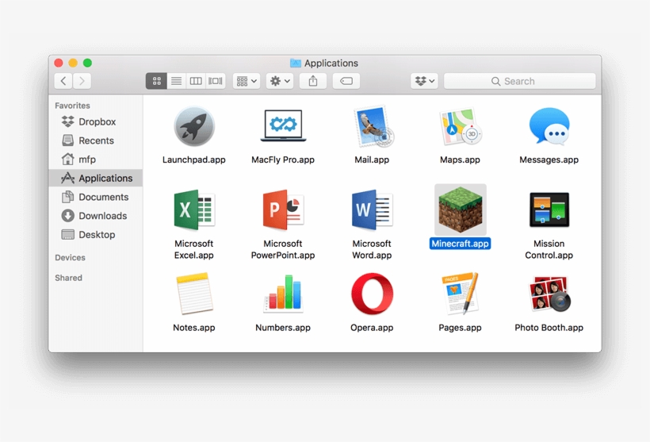Expand the Dropbox toolbar dropdown
The width and height of the screenshot is (650, 442).
425,81
